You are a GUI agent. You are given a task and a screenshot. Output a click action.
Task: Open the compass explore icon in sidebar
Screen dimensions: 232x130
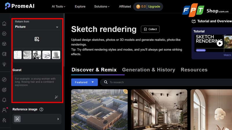pos(4,79)
